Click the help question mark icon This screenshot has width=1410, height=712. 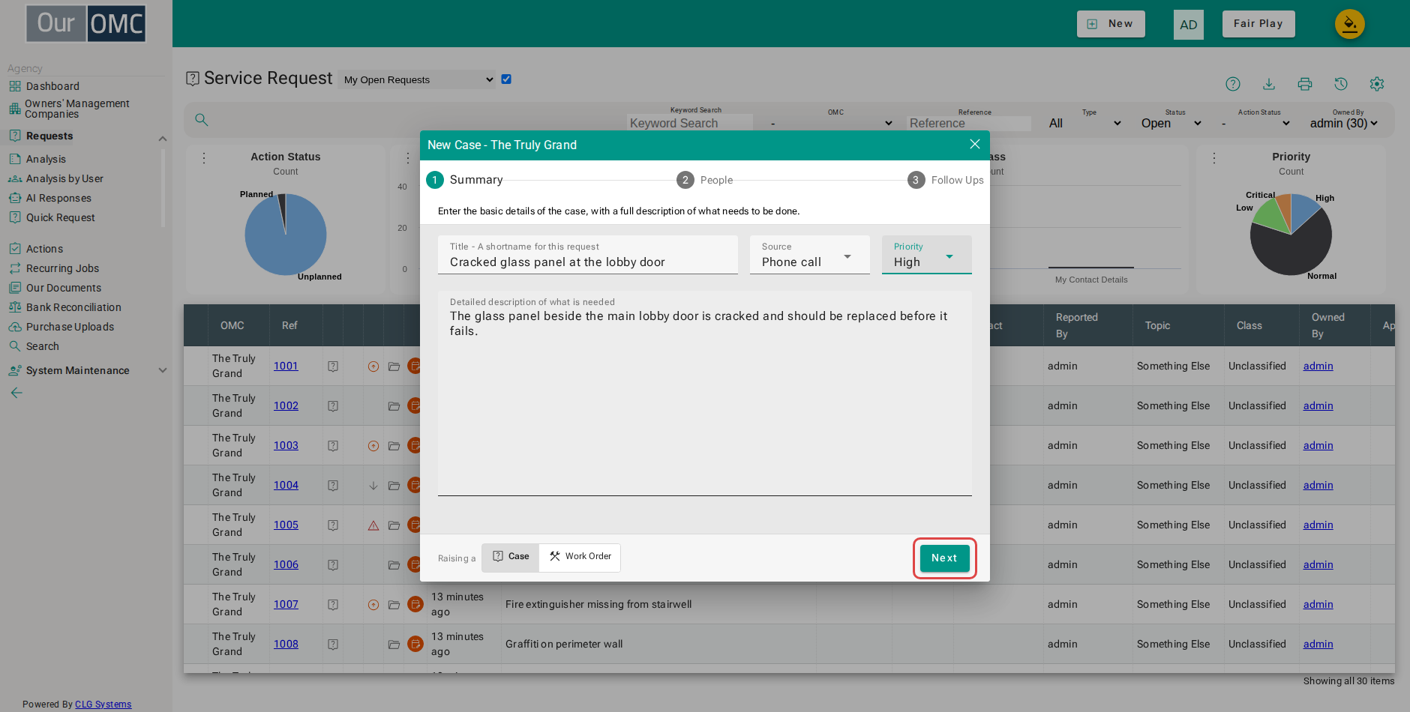pyautogui.click(x=1232, y=84)
